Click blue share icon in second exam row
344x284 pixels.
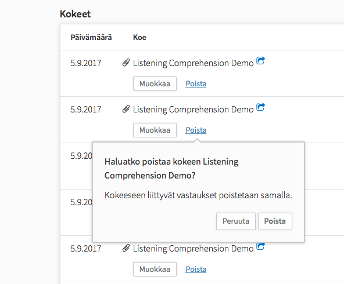[261, 107]
